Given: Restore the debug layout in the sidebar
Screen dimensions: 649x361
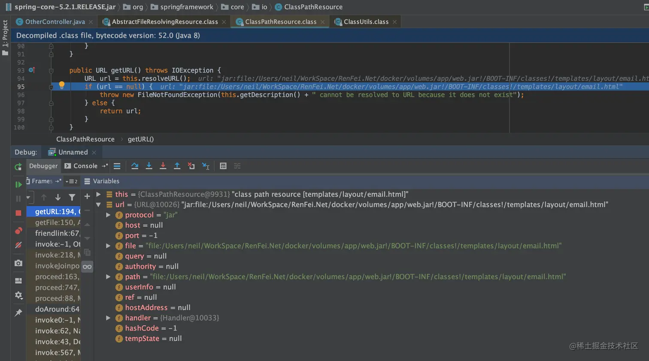Looking at the screenshot, I should point(18,281).
